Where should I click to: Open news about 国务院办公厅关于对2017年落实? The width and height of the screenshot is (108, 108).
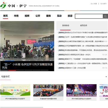click(x=83, y=32)
